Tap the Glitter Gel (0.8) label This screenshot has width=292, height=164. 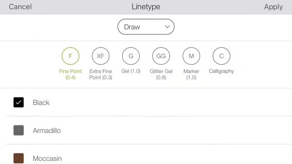tap(161, 74)
